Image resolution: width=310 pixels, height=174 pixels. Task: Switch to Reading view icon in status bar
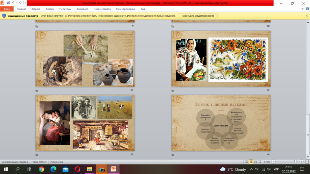tap(255, 162)
